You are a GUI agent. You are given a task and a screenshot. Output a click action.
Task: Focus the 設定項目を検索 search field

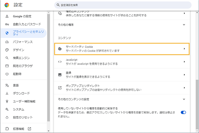click(123, 5)
